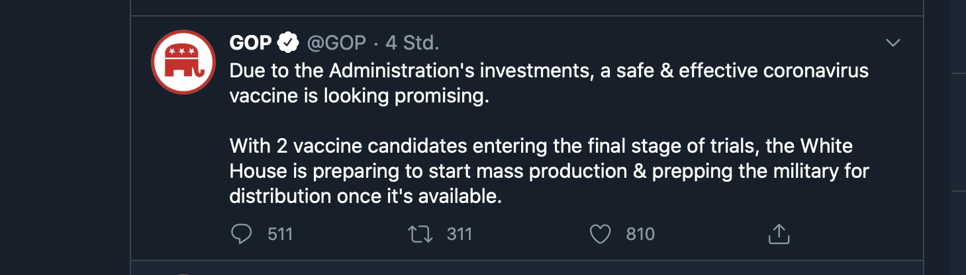966x275 pixels.
Task: Click the 810 likes count
Action: tap(640, 234)
